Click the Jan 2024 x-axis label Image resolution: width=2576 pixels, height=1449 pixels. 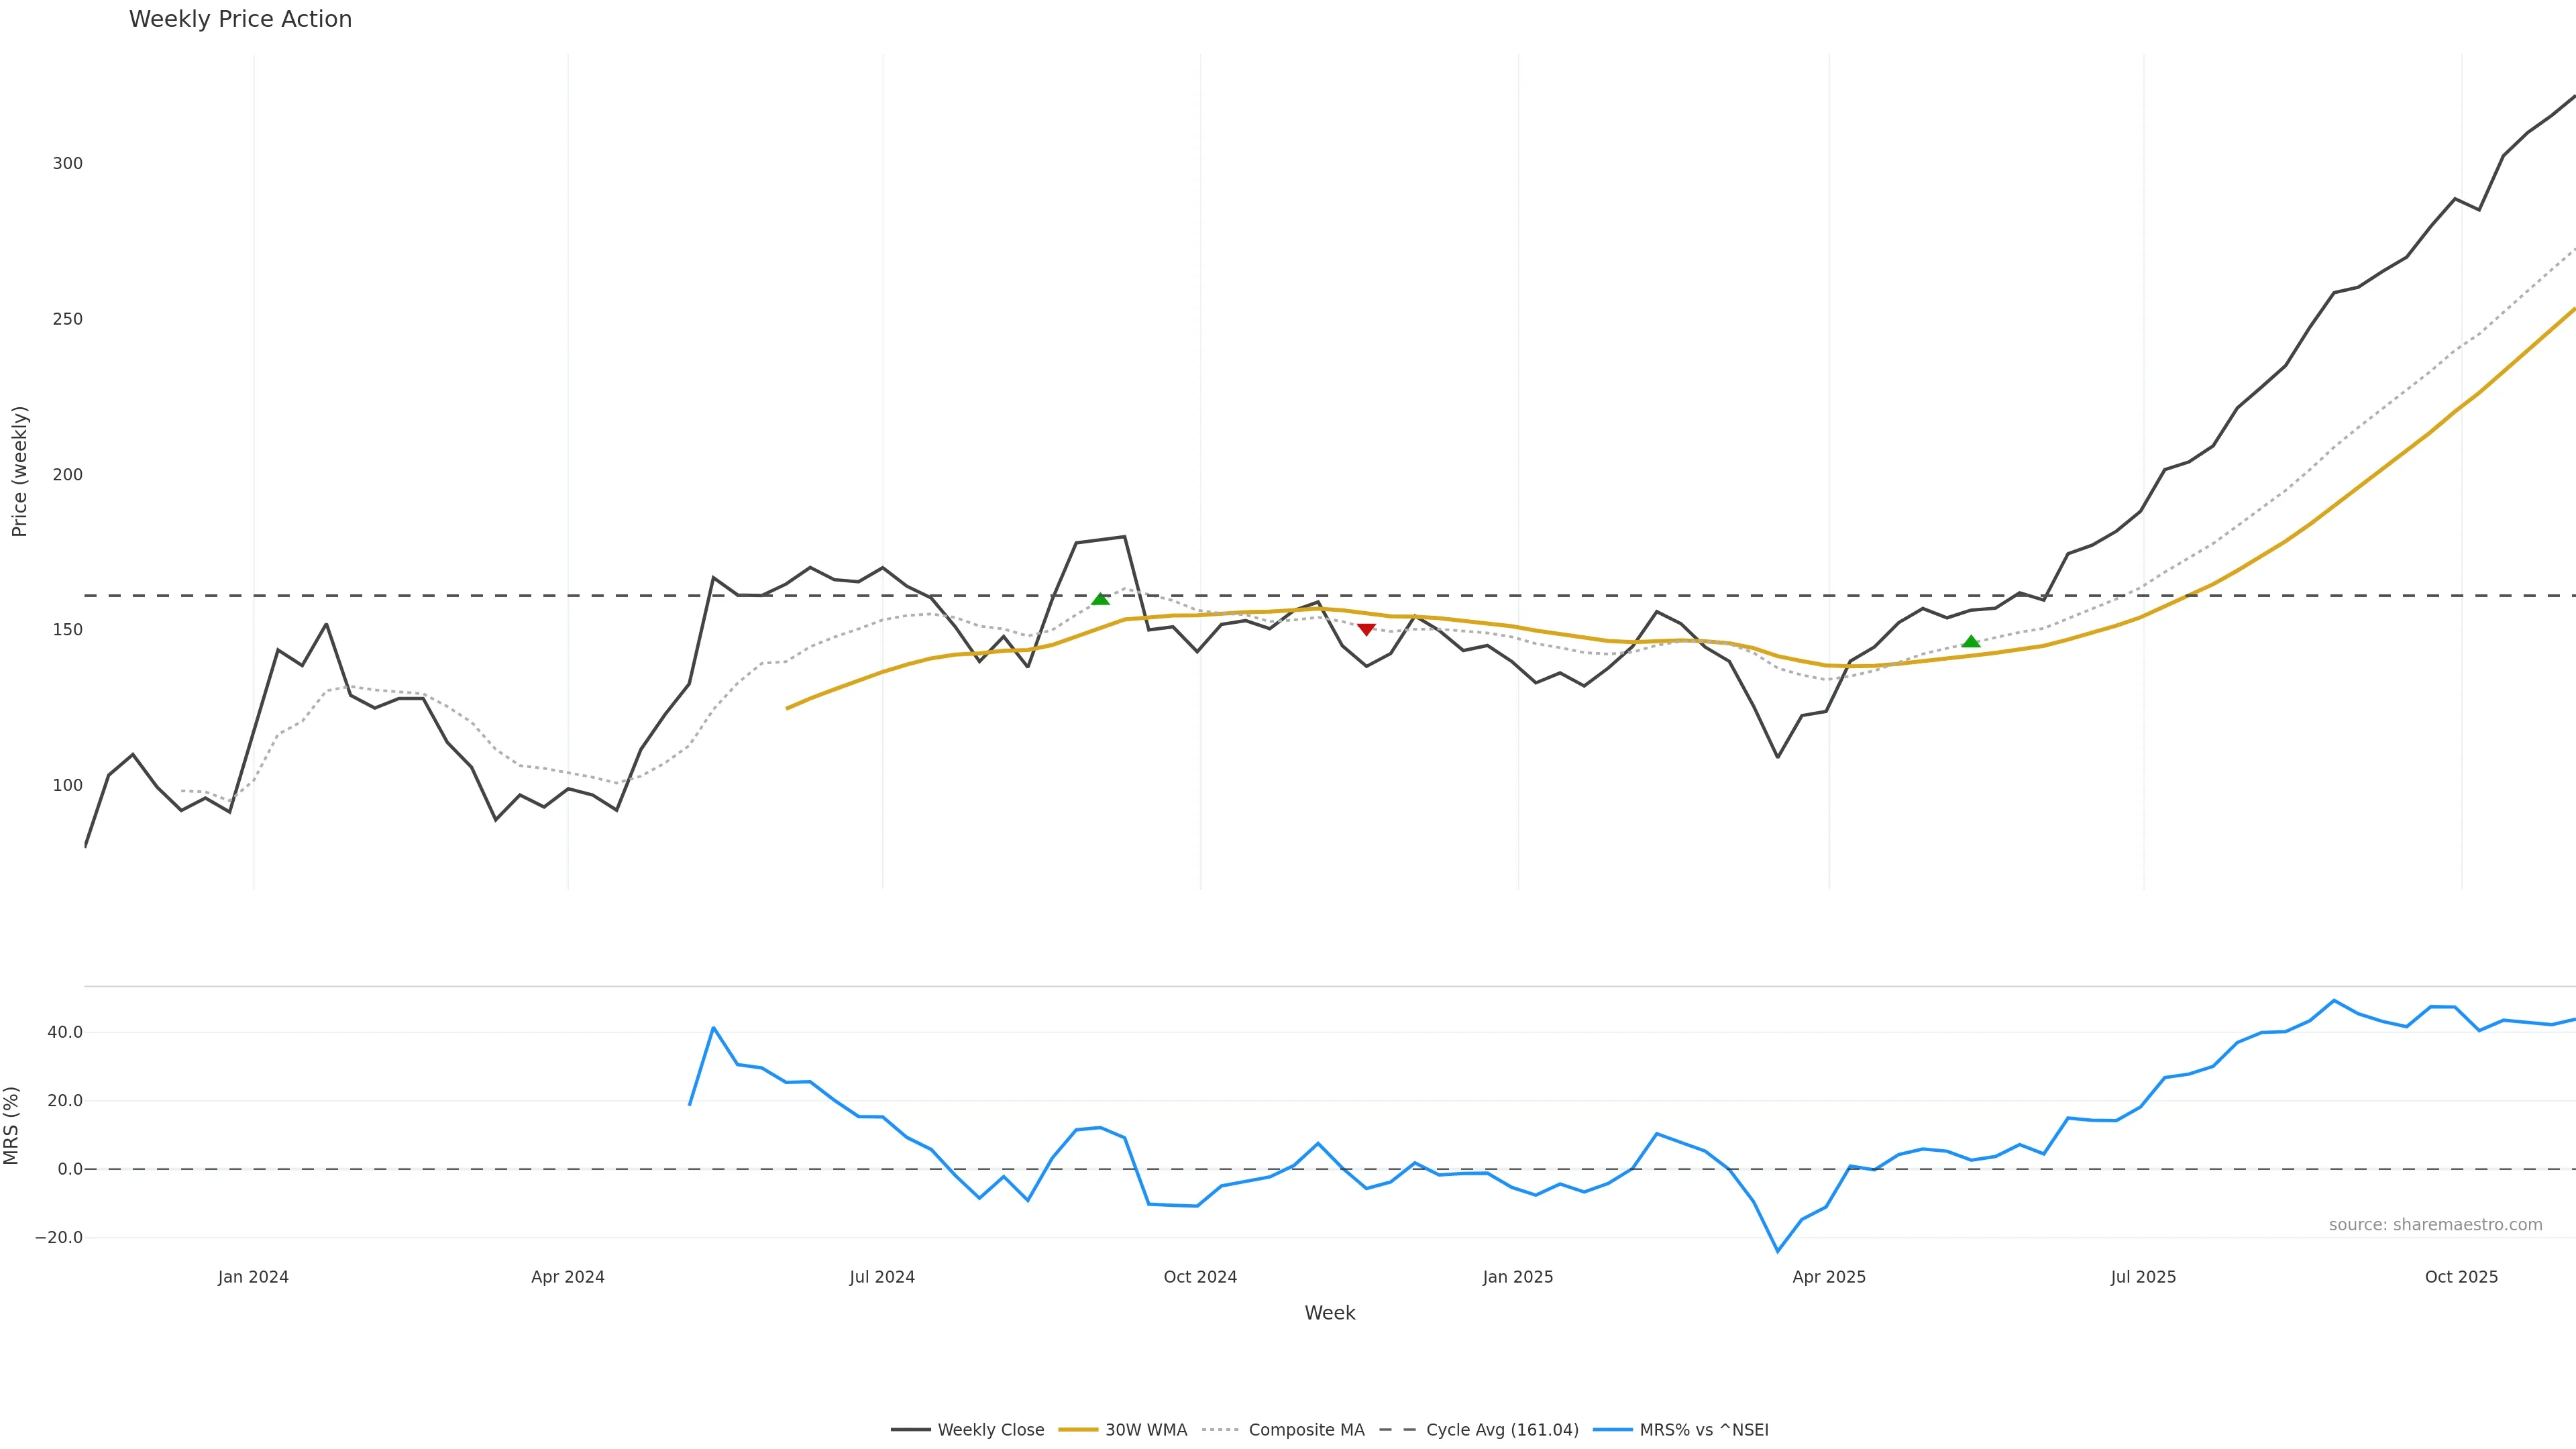coord(253,1277)
